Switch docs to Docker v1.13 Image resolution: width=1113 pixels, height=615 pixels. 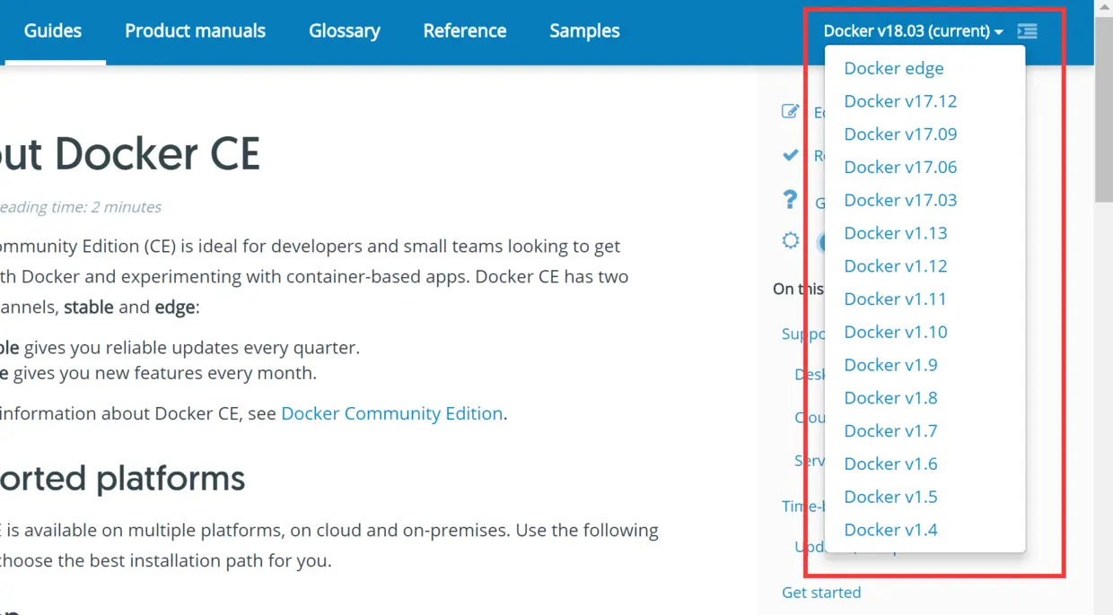coord(896,233)
